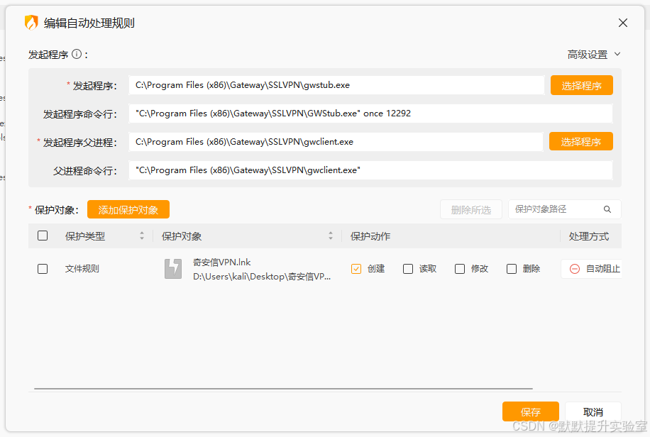The height and width of the screenshot is (437, 650).
Task: Close the 编辑自动处理规则 dialog
Action: 622,23
